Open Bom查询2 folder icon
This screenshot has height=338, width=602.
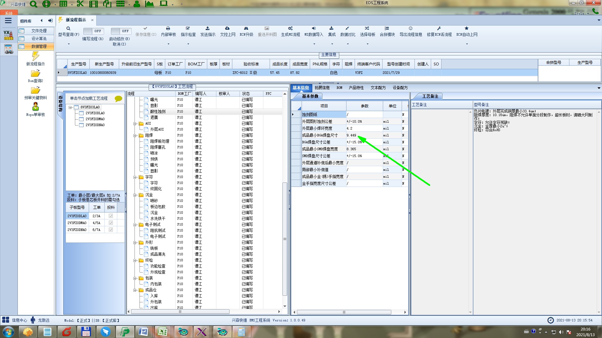[35, 74]
